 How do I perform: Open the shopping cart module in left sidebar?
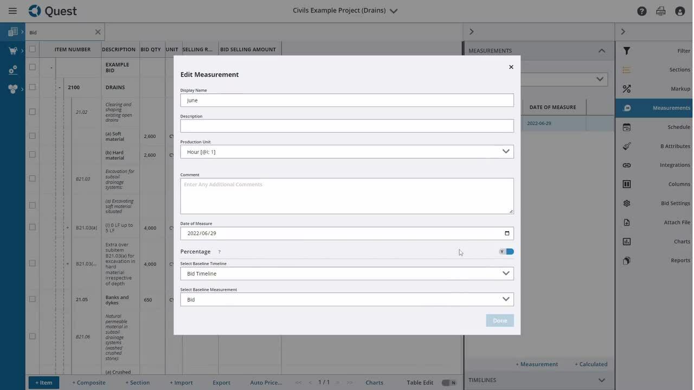[13, 51]
